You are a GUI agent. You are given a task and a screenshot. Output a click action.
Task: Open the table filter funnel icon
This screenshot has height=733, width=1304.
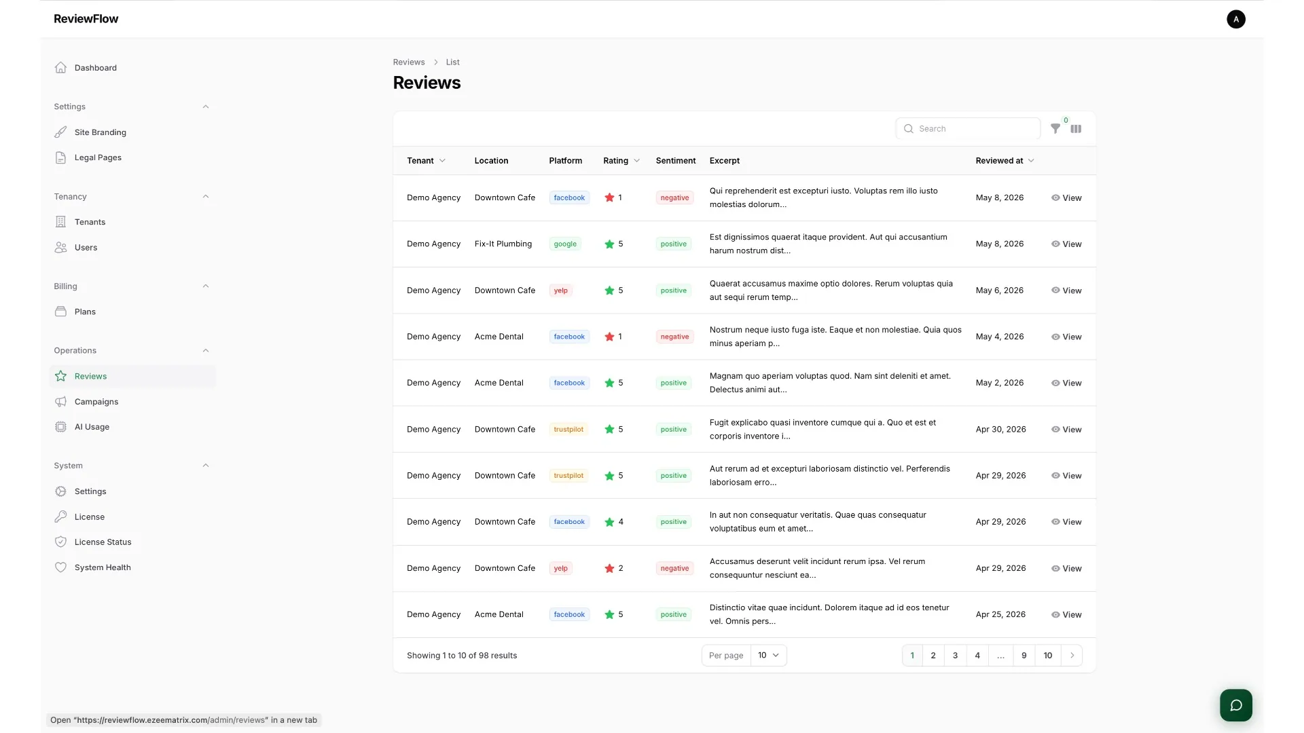(x=1055, y=129)
